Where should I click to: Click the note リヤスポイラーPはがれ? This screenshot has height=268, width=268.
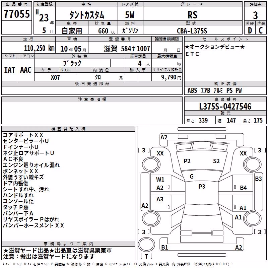(31, 219)
